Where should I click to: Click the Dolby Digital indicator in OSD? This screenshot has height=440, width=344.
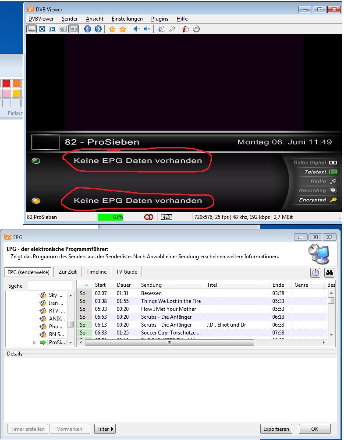coord(315,163)
